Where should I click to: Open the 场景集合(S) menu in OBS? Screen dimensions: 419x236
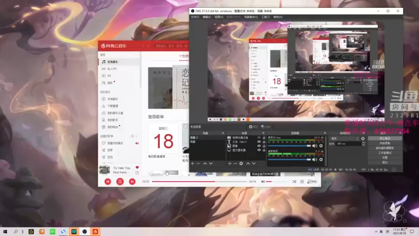coord(251,17)
